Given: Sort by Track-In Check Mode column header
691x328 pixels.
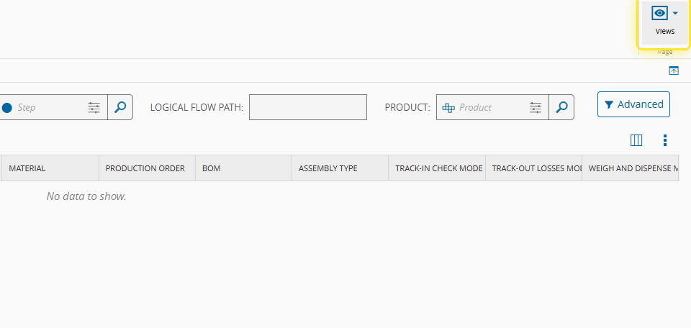Looking at the screenshot, I should click(438, 168).
